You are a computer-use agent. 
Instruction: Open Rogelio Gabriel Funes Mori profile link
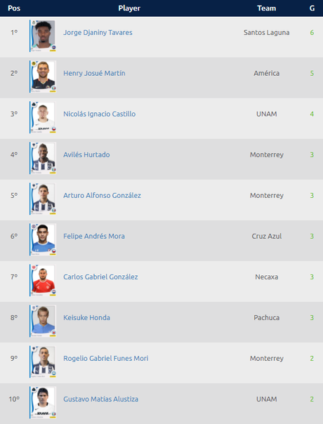point(106,358)
